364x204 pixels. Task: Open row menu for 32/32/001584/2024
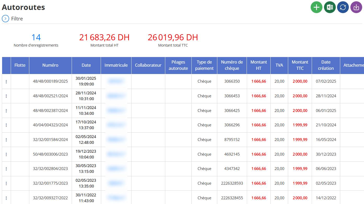tap(6, 140)
